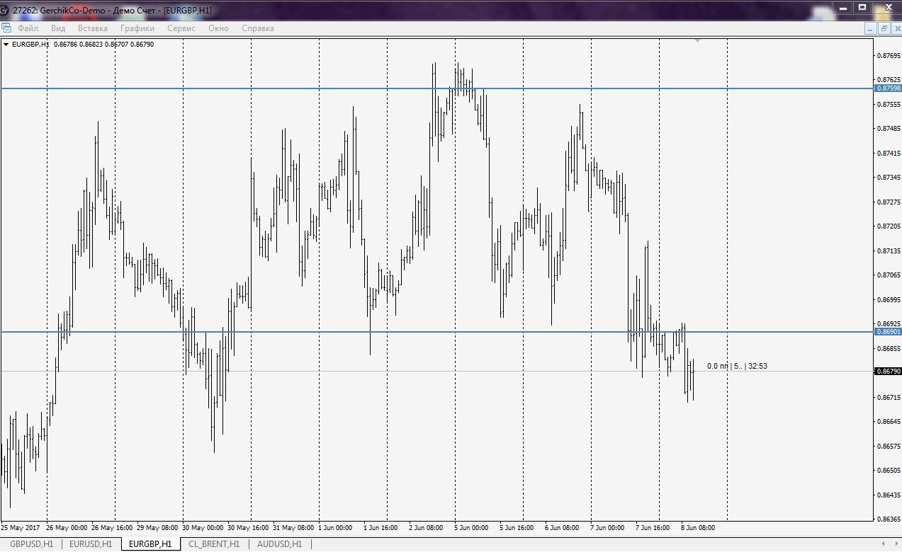Open the Окно menu
The image size is (902, 552).
218,28
